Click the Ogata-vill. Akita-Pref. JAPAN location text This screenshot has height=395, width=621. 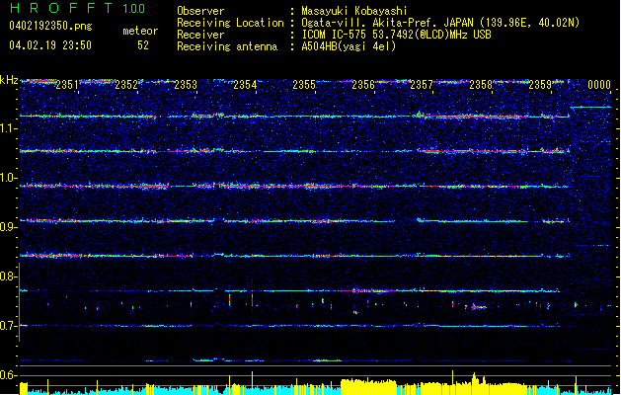point(440,23)
